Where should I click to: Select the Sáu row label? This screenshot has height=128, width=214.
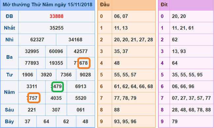pyautogui.click(x=10, y=110)
